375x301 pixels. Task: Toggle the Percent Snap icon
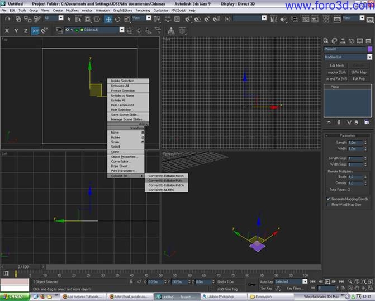(x=207, y=19)
